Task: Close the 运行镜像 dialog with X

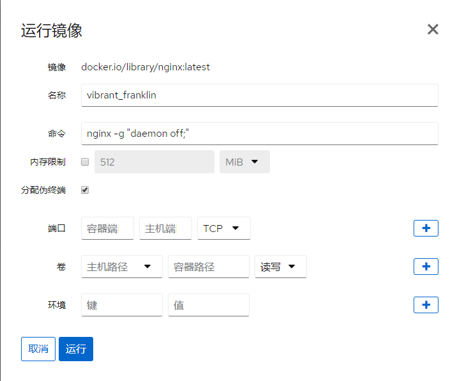Action: point(433,29)
